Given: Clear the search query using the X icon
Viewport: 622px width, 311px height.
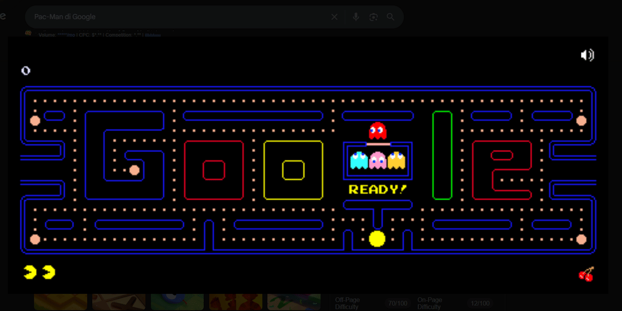Looking at the screenshot, I should coord(334,17).
